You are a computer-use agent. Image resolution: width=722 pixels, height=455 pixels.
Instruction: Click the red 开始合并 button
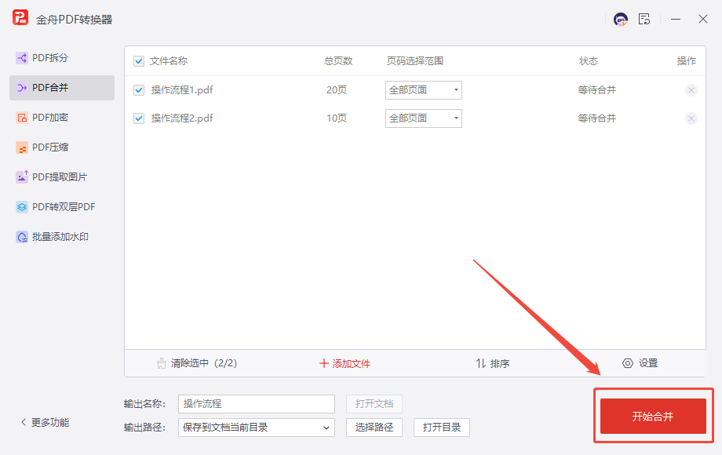pos(653,417)
